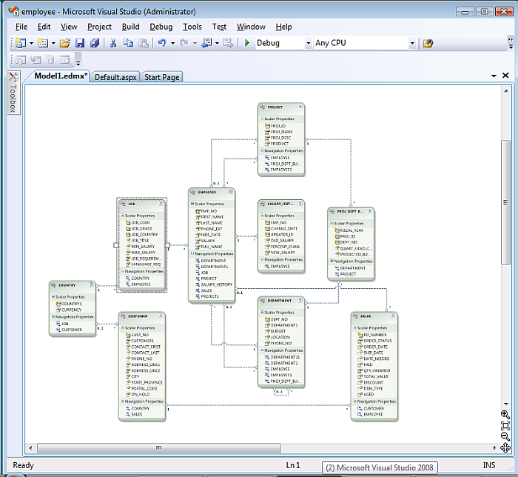This screenshot has width=518, height=477.
Task: Switch to the Default.aspx tab
Action: coord(116,77)
